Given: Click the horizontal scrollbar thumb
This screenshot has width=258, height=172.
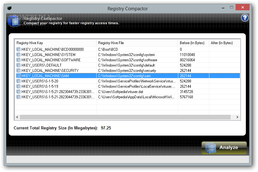Looking at the screenshot, I should coord(125,117).
